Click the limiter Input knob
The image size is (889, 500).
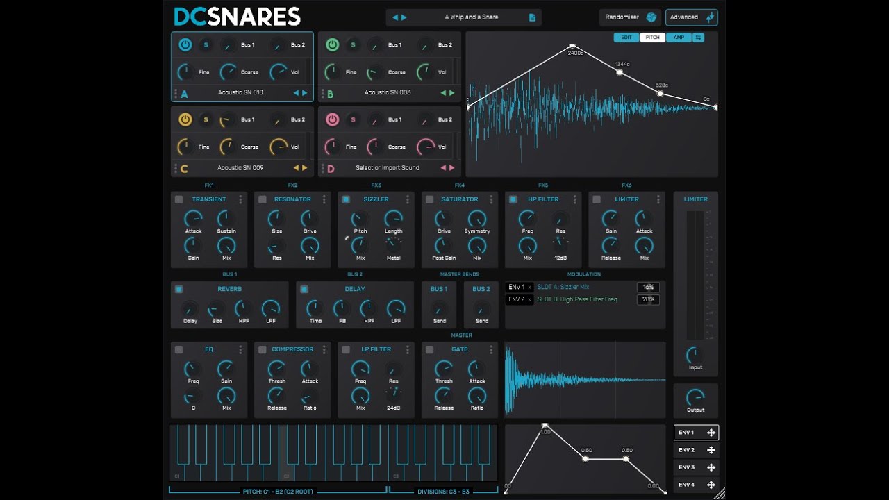pos(695,354)
